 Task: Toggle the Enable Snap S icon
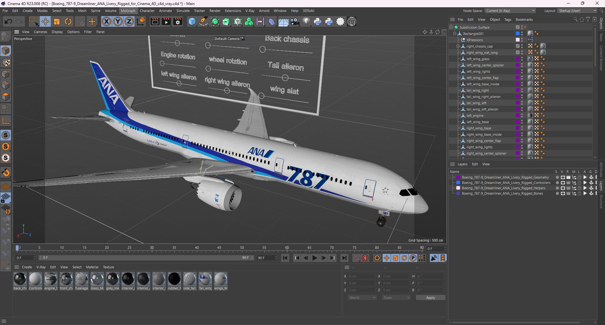[6, 135]
